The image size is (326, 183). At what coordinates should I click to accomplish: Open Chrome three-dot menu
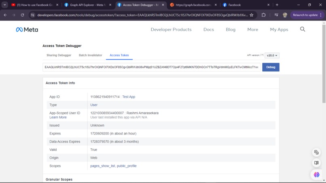pyautogui.click(x=321, y=15)
